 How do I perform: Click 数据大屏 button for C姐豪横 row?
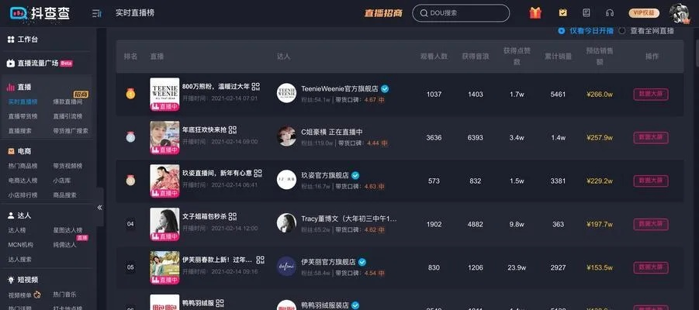click(x=651, y=138)
